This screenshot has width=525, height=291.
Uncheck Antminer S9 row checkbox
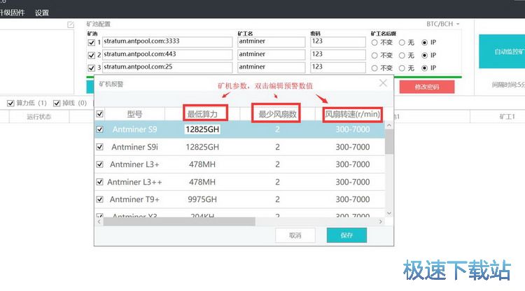click(100, 129)
